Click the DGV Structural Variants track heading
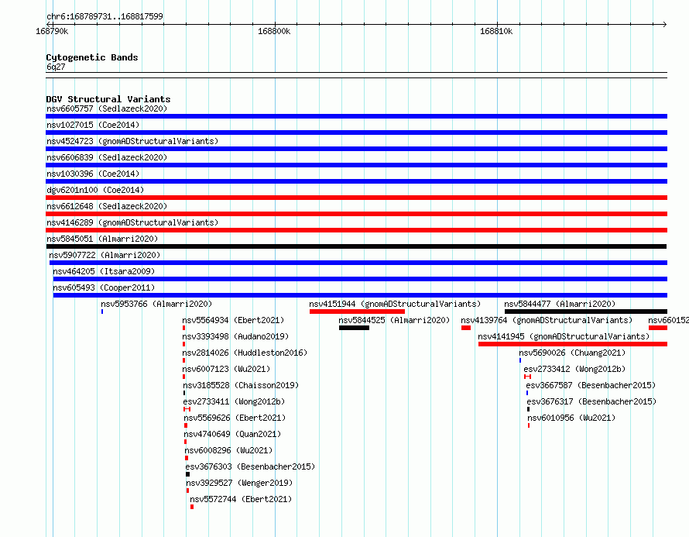 point(108,99)
